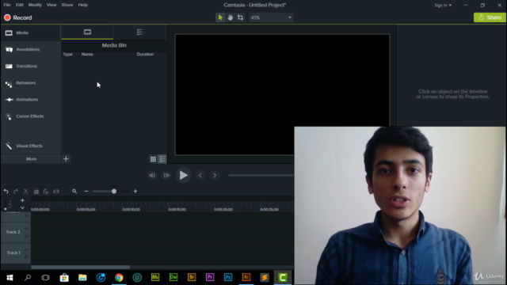Step to the next frame
Image resolution: width=507 pixels, height=285 pixels.
click(x=166, y=176)
